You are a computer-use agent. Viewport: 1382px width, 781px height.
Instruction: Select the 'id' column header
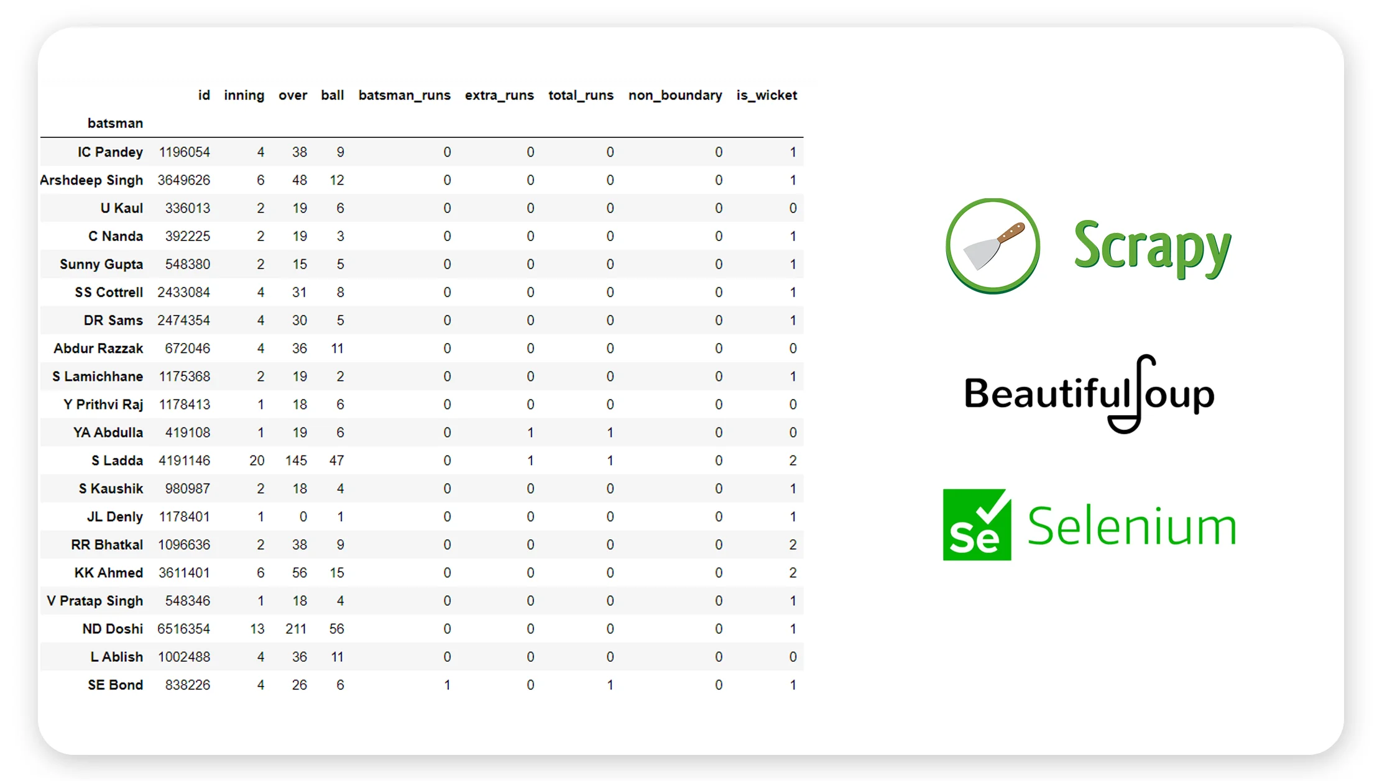(204, 95)
